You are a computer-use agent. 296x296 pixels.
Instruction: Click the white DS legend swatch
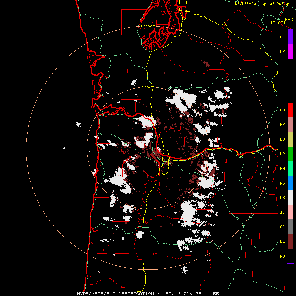[290, 197]
